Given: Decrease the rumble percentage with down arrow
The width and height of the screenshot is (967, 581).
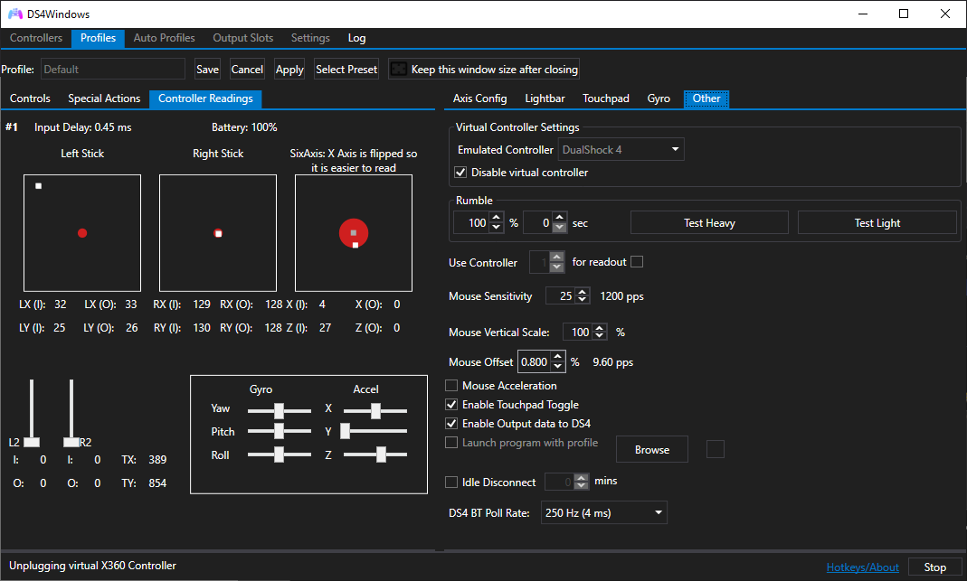Looking at the screenshot, I should tap(497, 228).
